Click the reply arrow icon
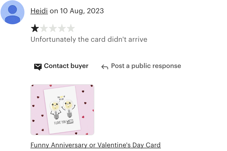The image size is (227, 151). point(105,67)
